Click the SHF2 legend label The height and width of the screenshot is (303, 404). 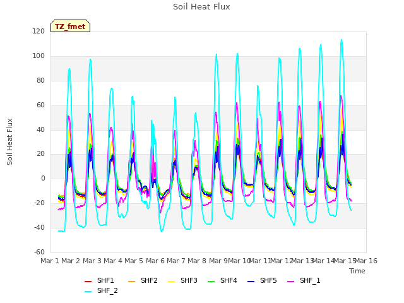[x=149, y=280]
